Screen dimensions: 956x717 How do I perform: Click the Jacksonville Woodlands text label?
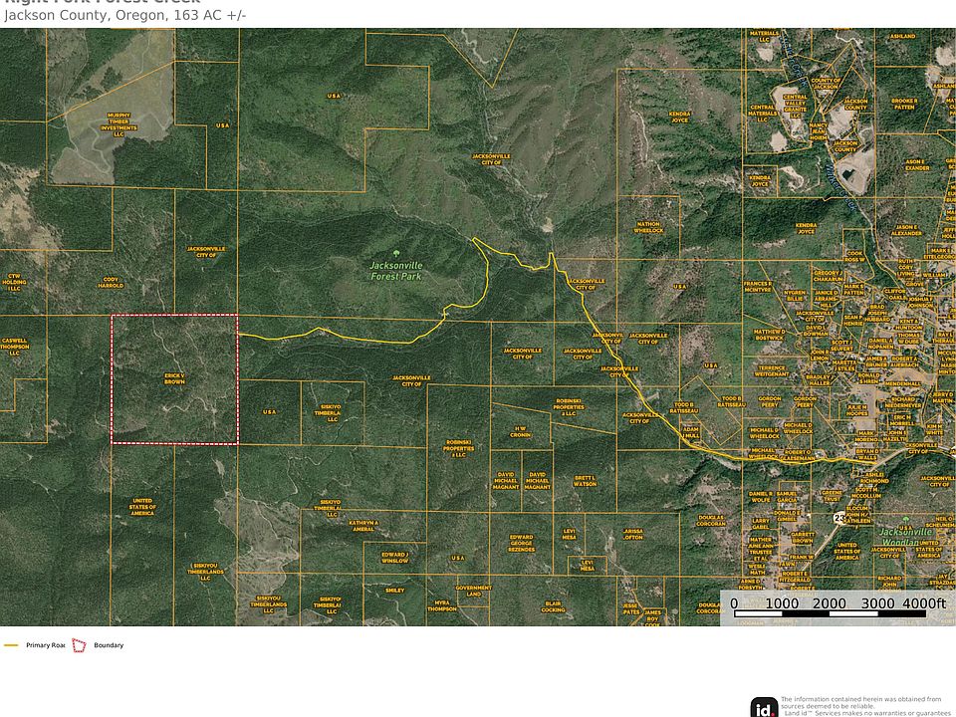(906, 537)
